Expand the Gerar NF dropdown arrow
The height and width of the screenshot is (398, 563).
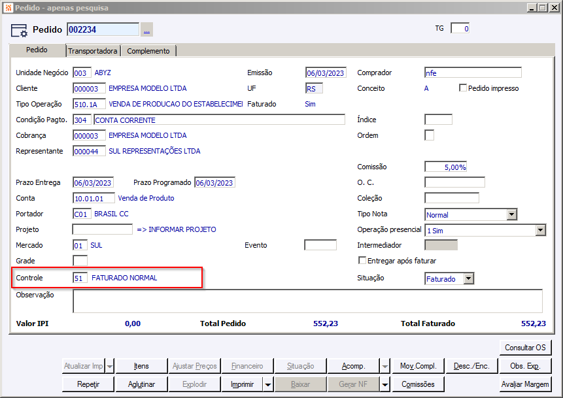(x=385, y=385)
